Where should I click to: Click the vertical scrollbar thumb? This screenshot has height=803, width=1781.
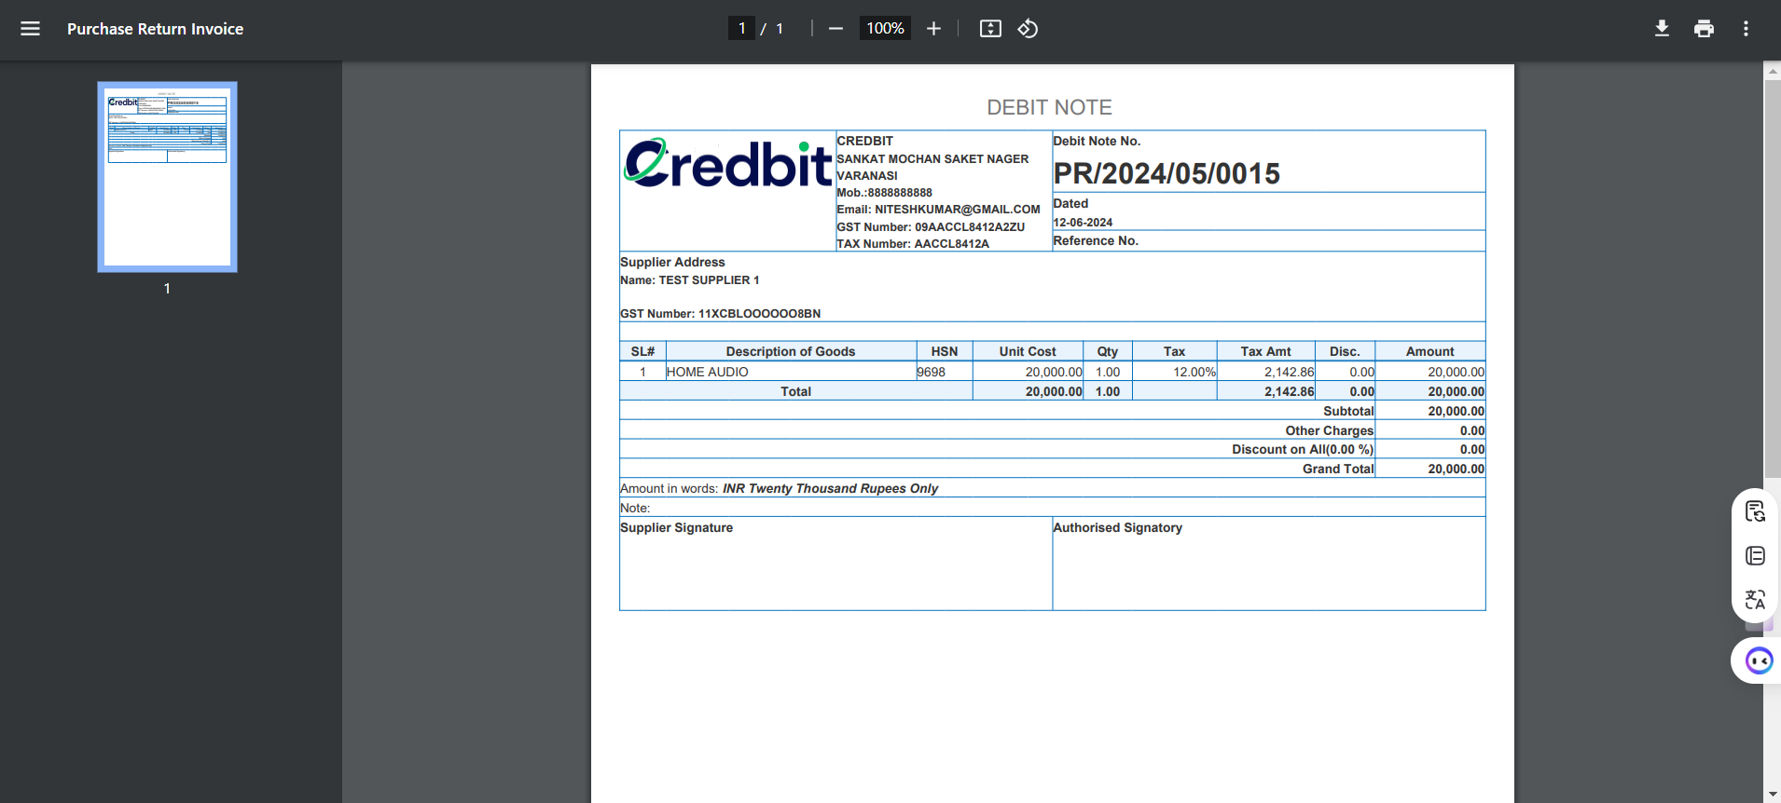1772,279
